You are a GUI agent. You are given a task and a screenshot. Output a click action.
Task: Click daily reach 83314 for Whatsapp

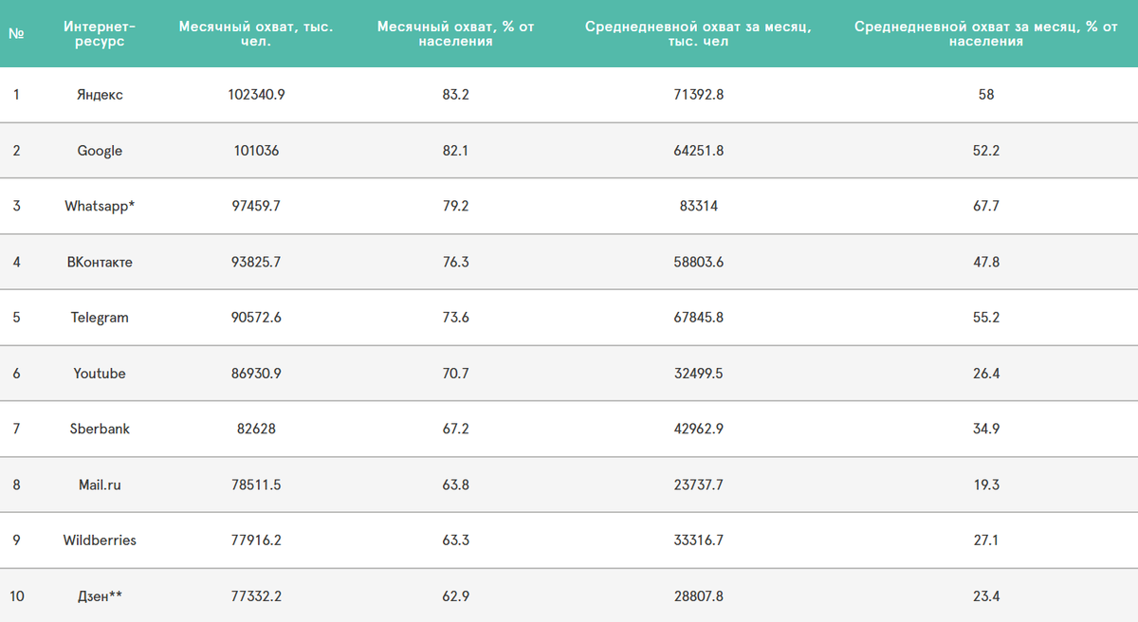(698, 206)
